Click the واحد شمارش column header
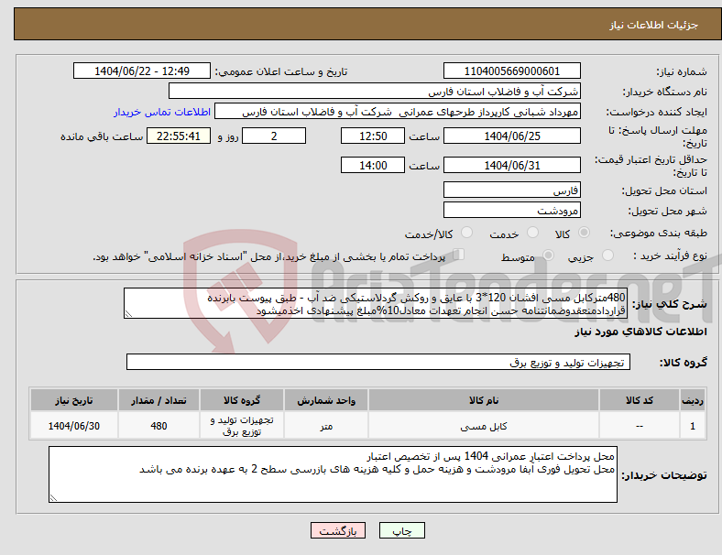722x555 pixels. pyautogui.click(x=326, y=400)
